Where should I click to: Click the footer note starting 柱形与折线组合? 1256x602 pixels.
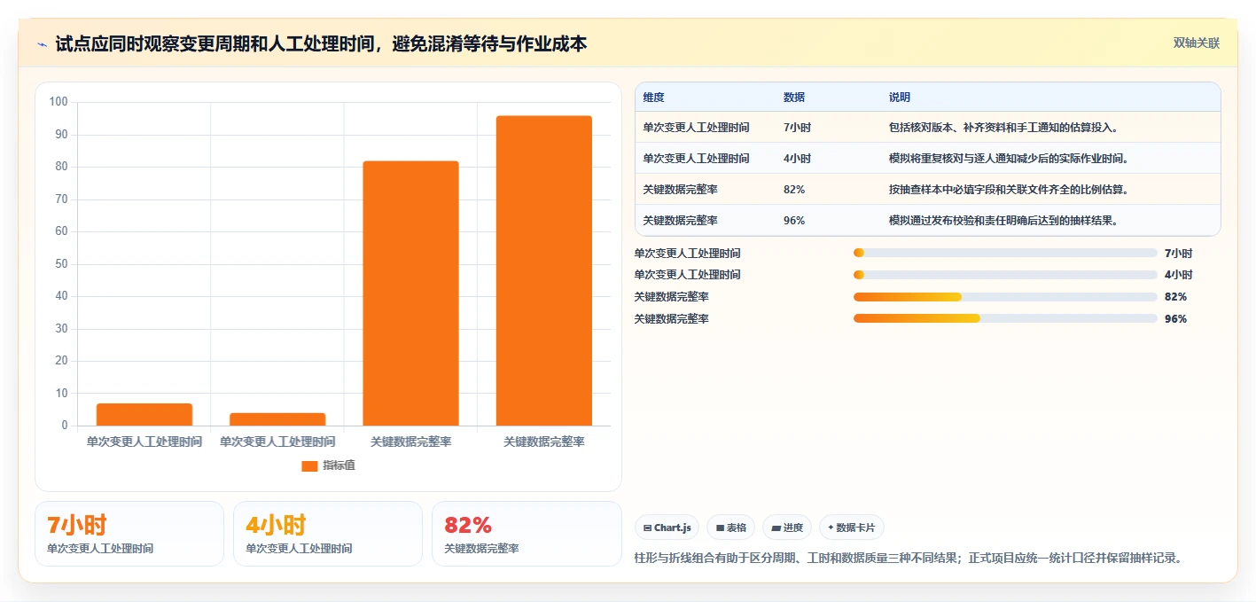pyautogui.click(x=909, y=559)
